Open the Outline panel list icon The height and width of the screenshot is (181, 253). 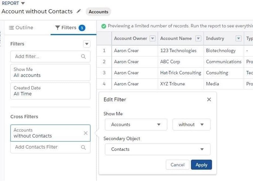11,28
